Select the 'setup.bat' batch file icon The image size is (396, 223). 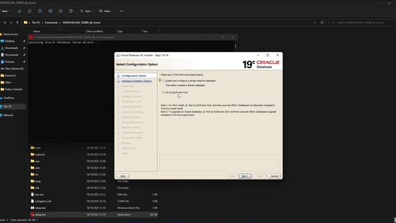[x=32, y=208]
